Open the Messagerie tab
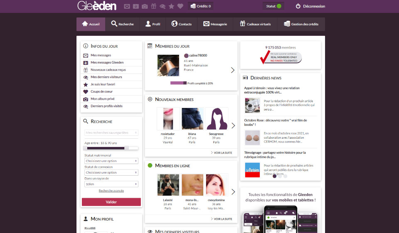 [215, 24]
